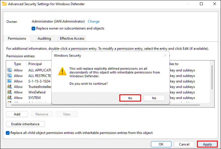
Task: Close the Windows Security dialog with X
Action: [165, 55]
